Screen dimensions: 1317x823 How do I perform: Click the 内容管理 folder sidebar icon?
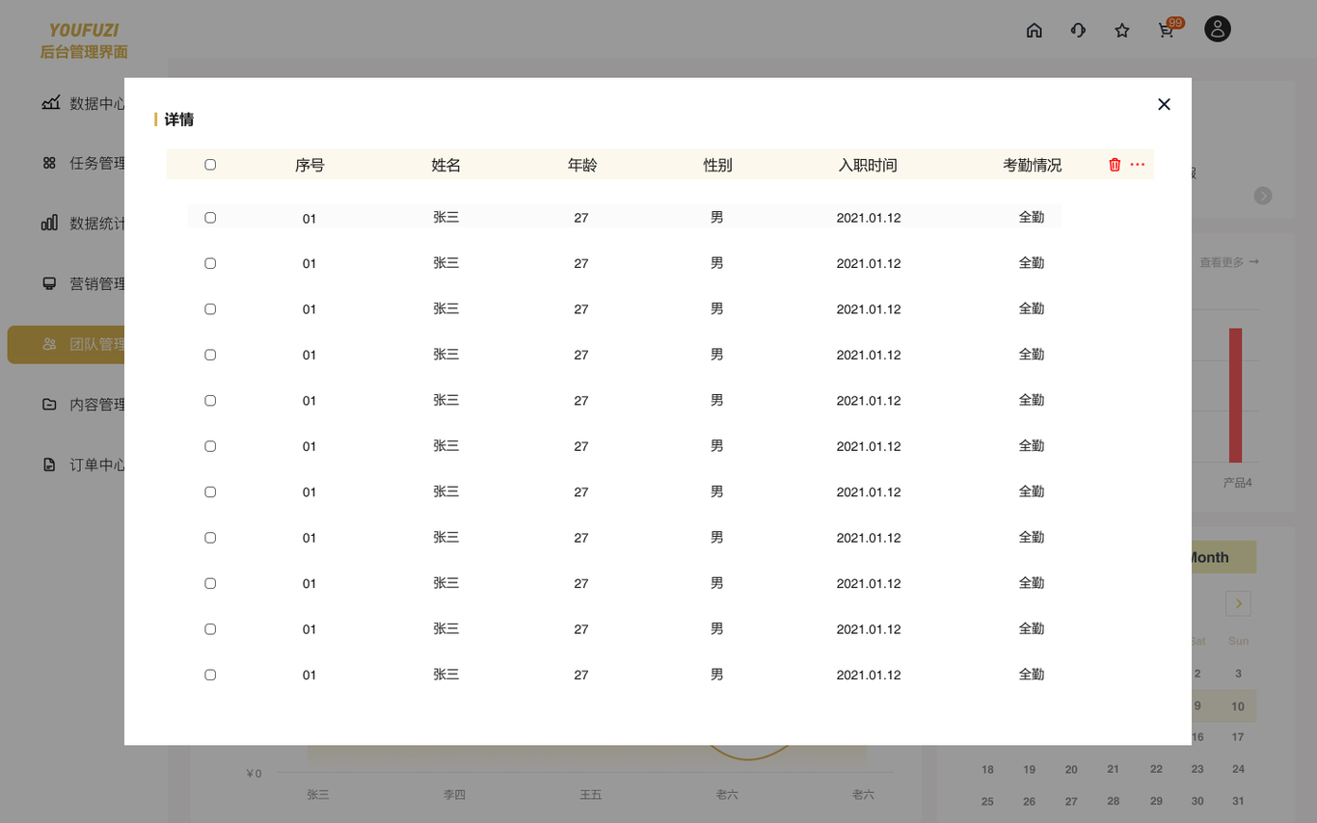49,404
